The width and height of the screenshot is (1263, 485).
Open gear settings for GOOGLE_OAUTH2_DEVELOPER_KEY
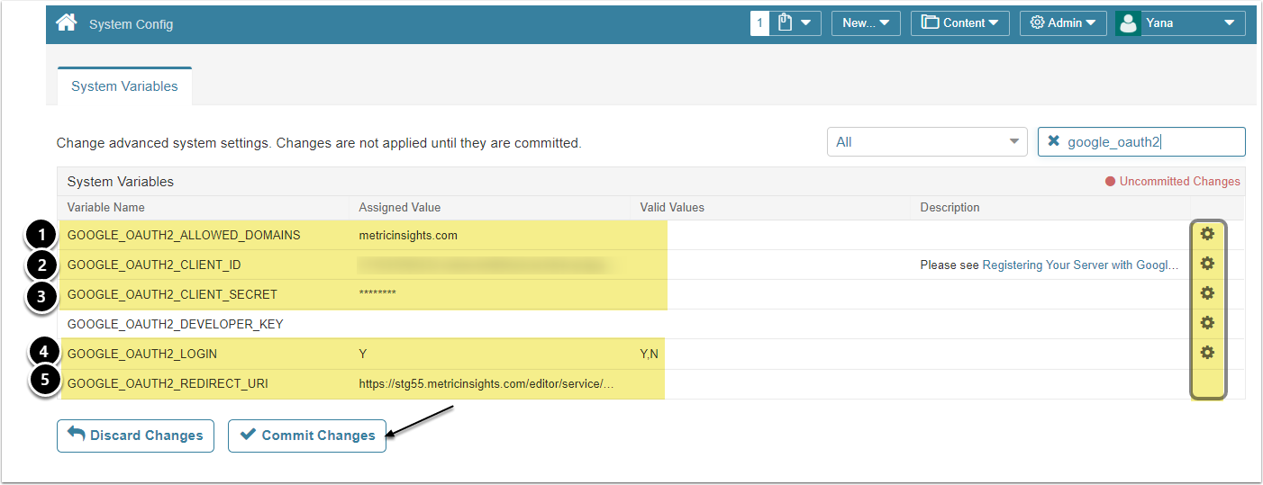click(1207, 323)
